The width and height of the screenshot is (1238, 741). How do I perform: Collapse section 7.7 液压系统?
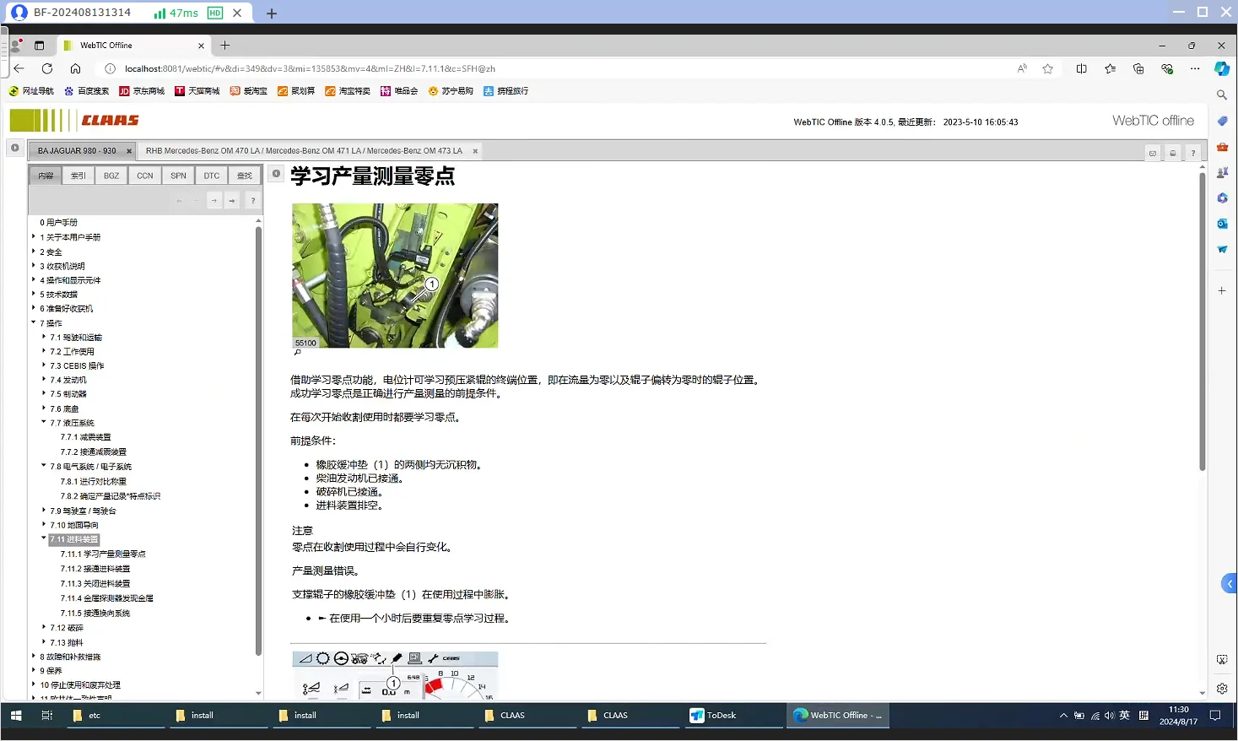point(44,422)
